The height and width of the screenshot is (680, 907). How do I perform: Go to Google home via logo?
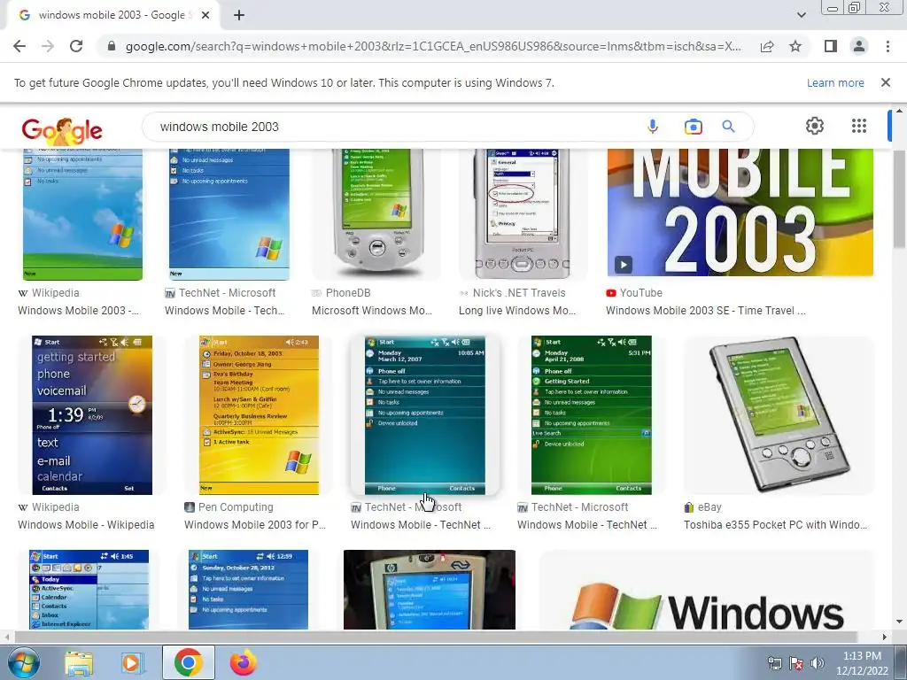[62, 129]
